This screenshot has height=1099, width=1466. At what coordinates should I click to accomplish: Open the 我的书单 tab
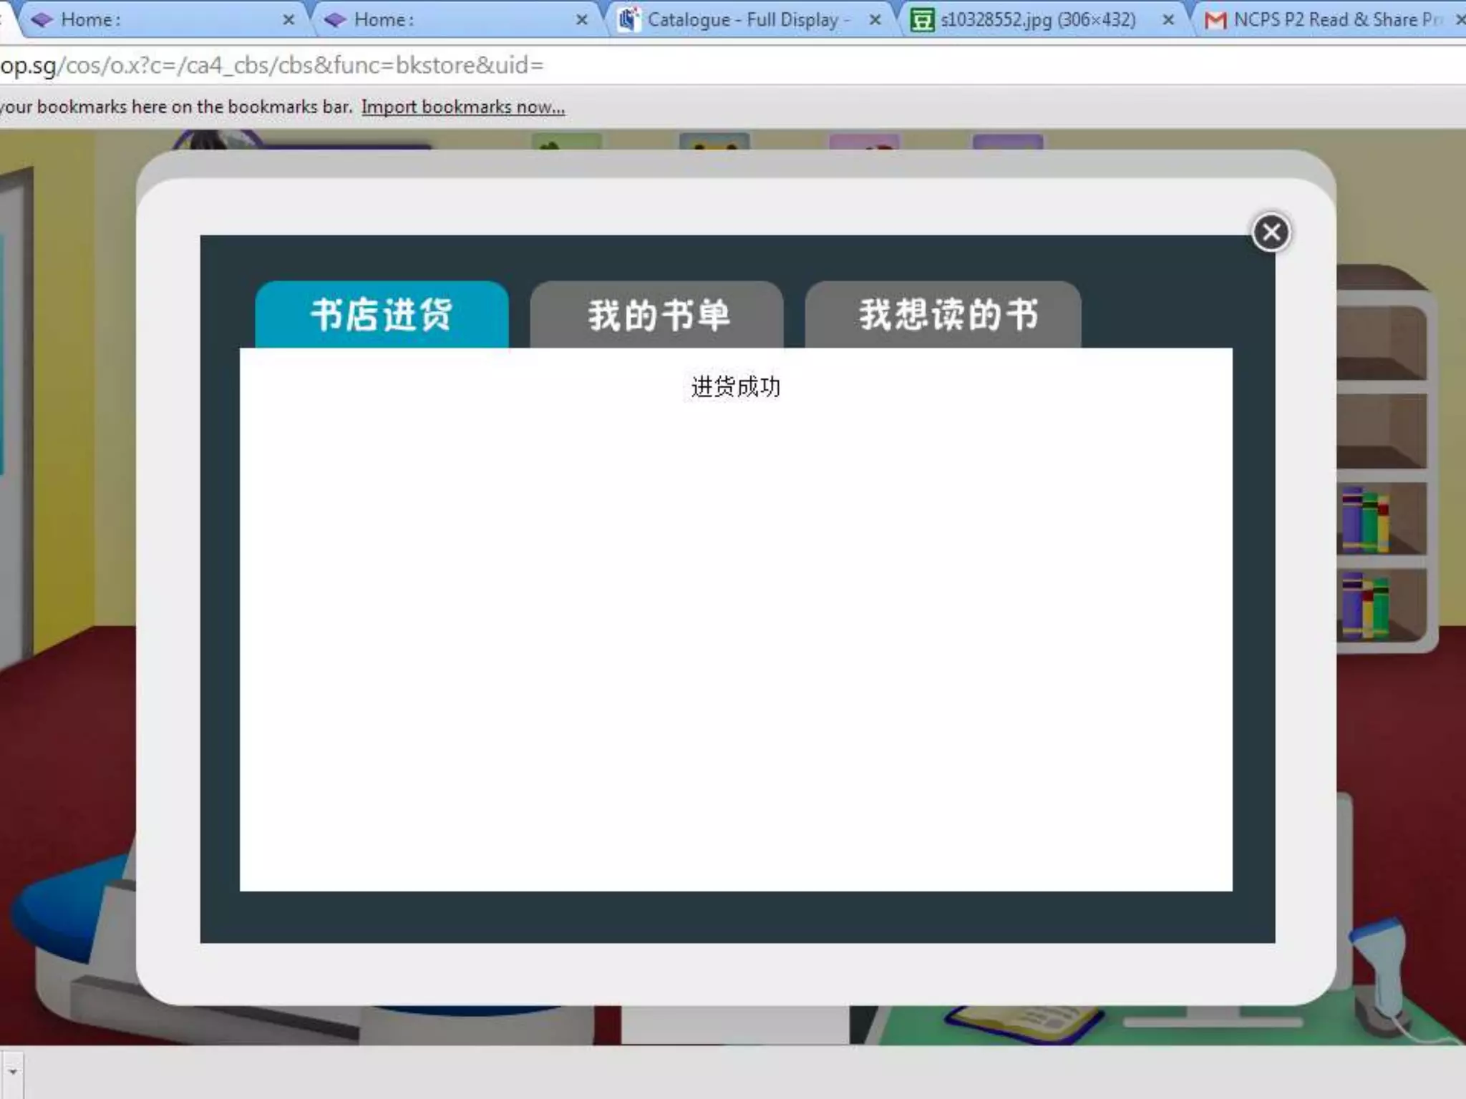point(657,315)
